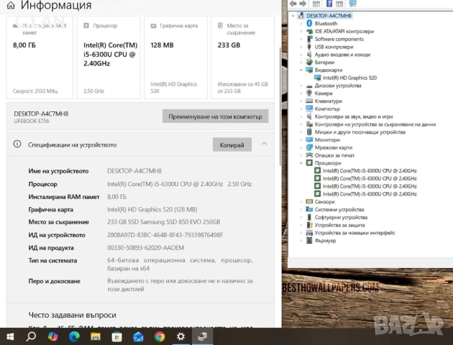Select the Системни устройства tree item
Viewport: 453px width, 345px height.
point(339,210)
